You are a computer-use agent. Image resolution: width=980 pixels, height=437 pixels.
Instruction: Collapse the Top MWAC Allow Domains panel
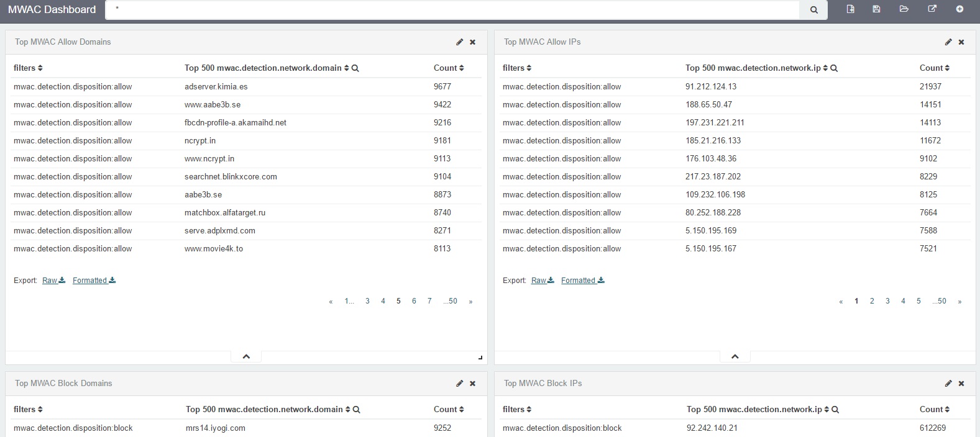(x=246, y=356)
